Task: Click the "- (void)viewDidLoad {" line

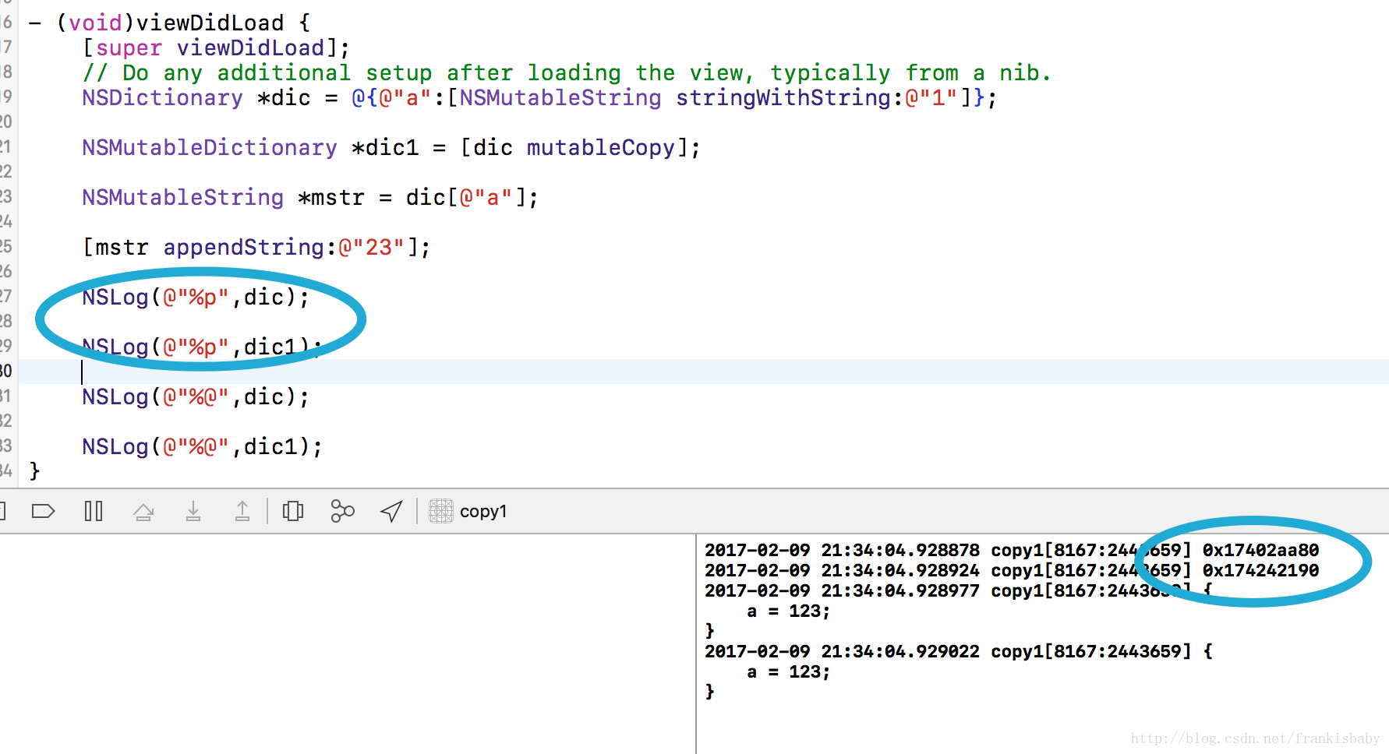Action: [x=170, y=23]
